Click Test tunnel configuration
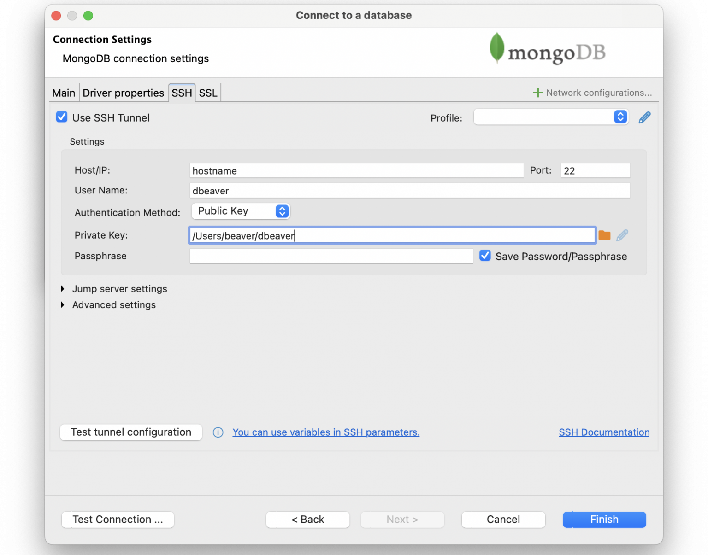The image size is (708, 555). [x=130, y=432]
